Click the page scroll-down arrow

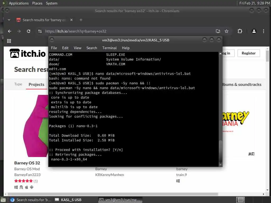tap(267, 190)
